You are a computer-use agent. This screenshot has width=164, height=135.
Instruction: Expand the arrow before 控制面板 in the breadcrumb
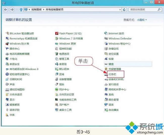(29, 10)
